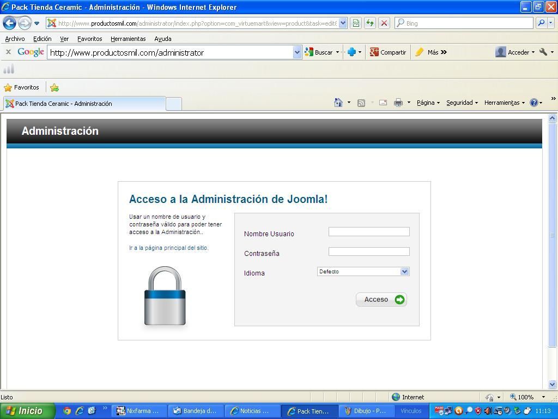Open the zoom level 100% dropdown
This screenshot has width=558, height=419.
point(543,397)
